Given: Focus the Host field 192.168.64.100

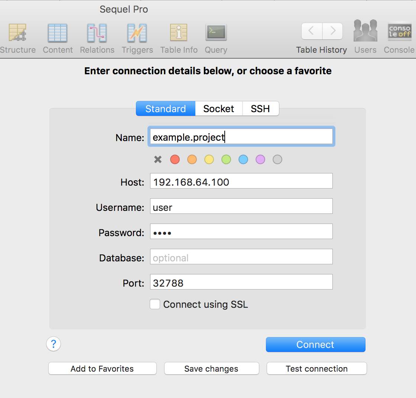Looking at the screenshot, I should click(x=241, y=181).
